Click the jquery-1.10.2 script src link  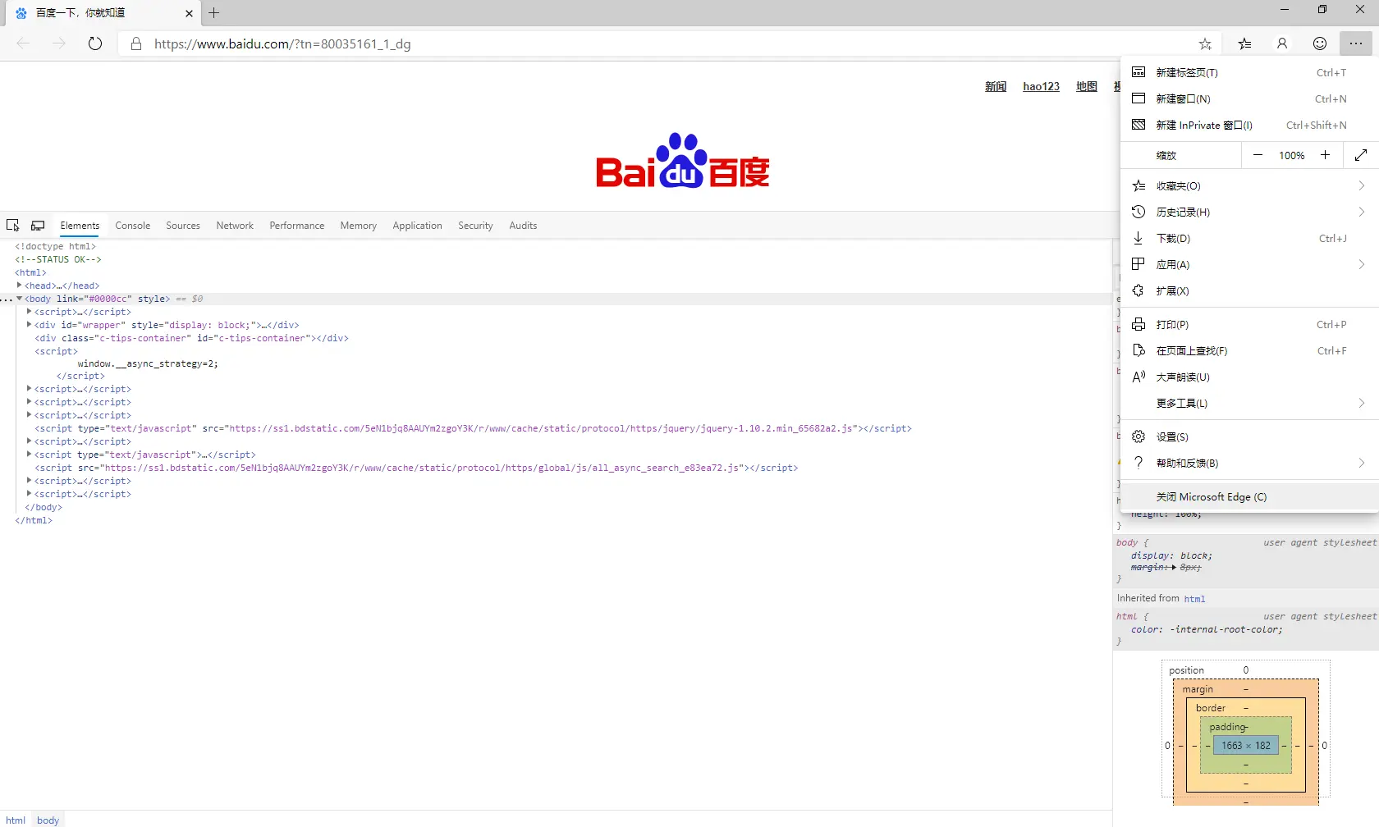tap(543, 428)
